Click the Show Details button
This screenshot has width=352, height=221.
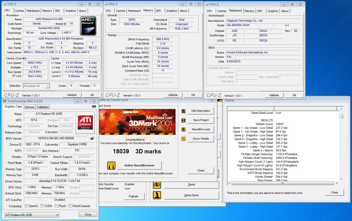click(201, 139)
